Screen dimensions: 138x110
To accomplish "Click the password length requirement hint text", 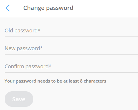I will pyautogui.click(x=55, y=81).
